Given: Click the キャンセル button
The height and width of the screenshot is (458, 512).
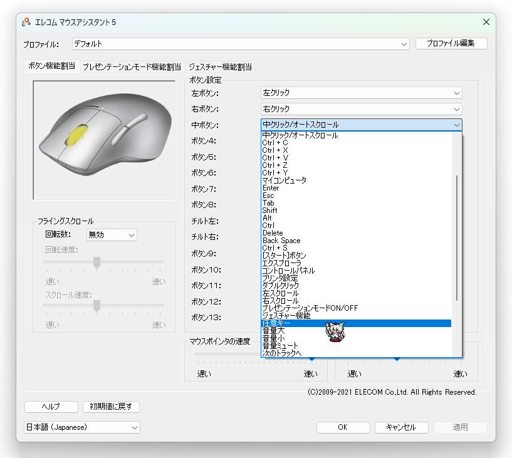Looking at the screenshot, I should [x=400, y=427].
